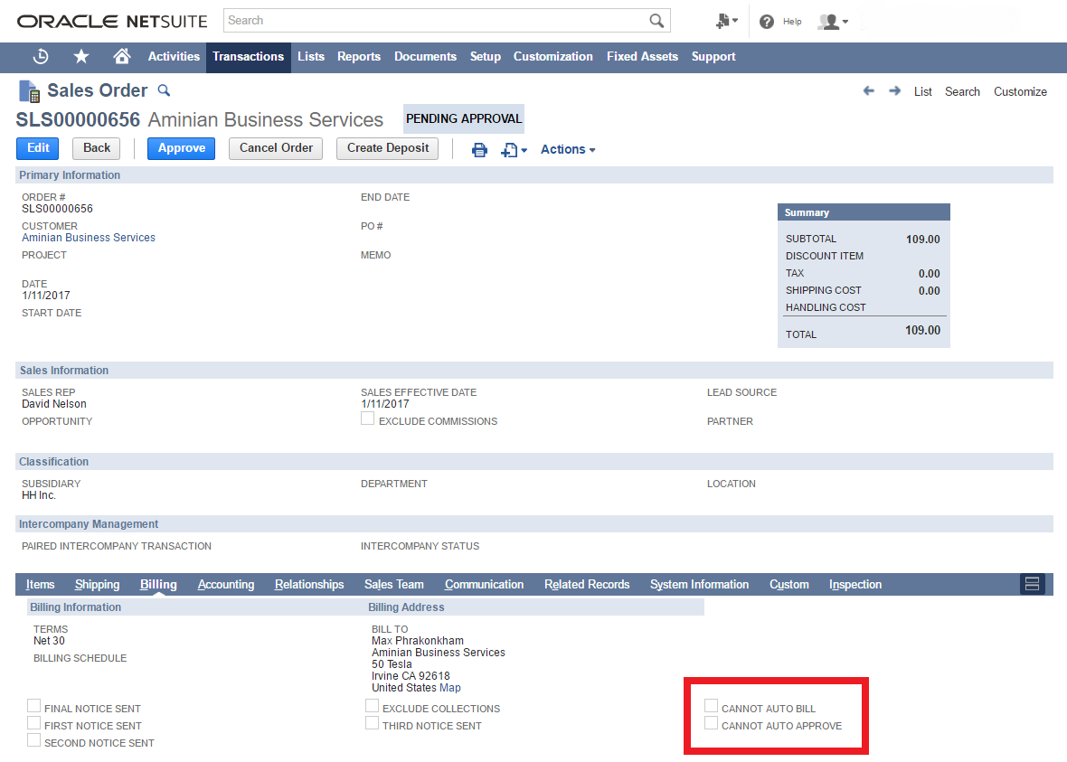This screenshot has height=762, width=1067.
Task: Click the David Nelson sales rep value
Action: (x=53, y=404)
